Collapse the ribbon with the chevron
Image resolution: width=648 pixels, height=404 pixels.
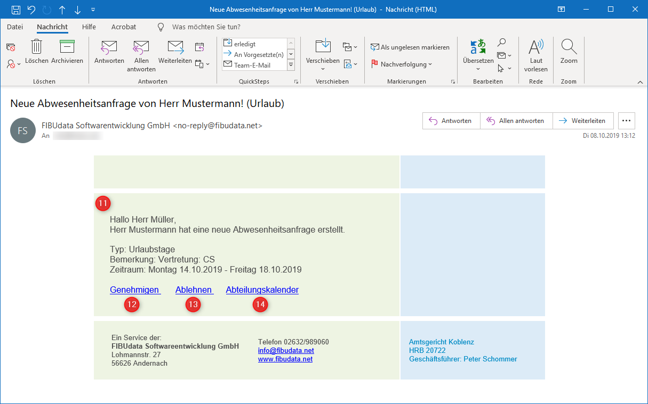(640, 82)
